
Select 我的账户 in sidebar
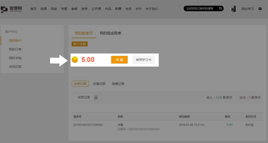15,41
